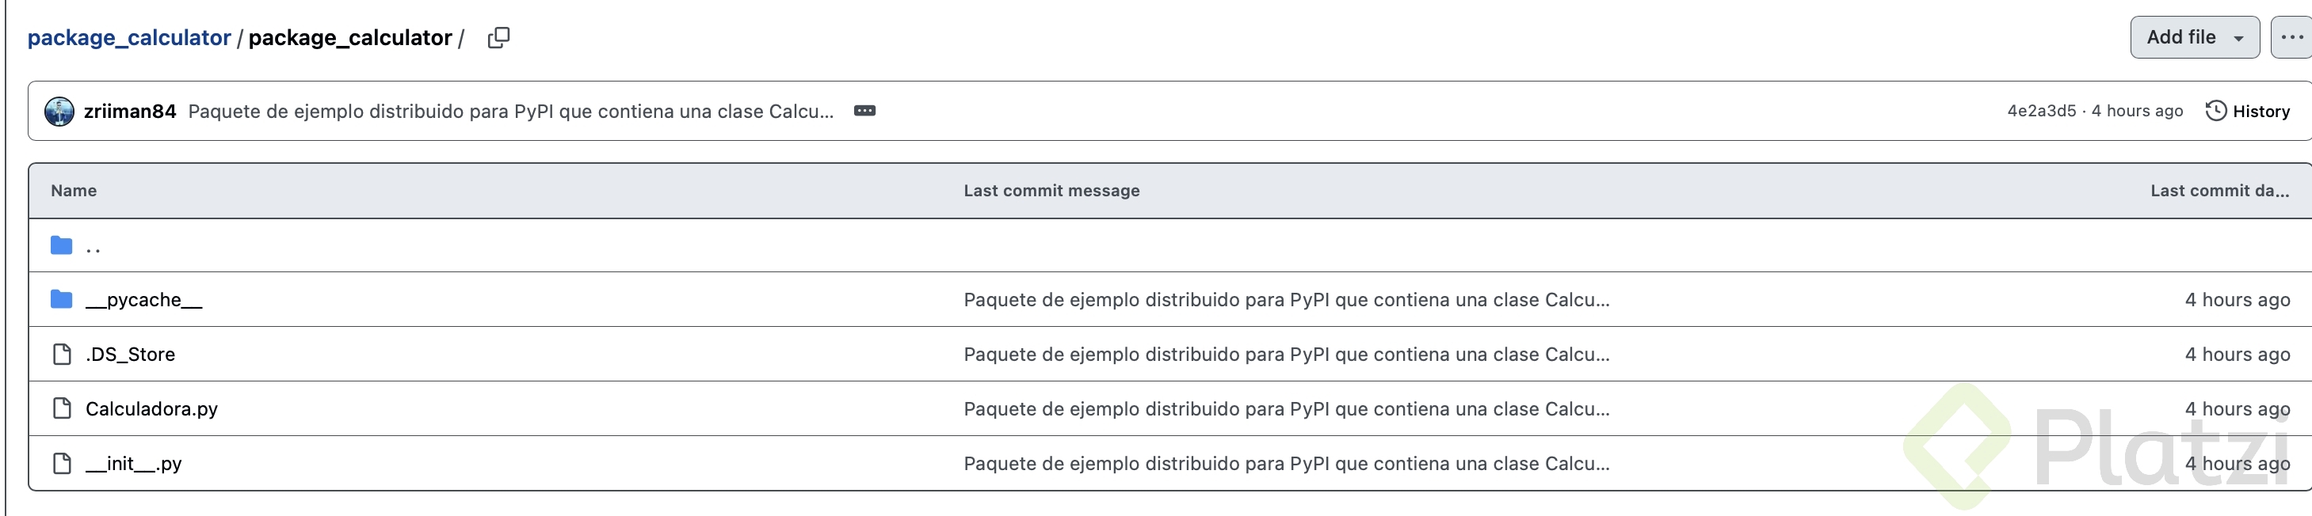Open the __init__.py file
Image resolution: width=2312 pixels, height=516 pixels.
pyautogui.click(x=134, y=463)
